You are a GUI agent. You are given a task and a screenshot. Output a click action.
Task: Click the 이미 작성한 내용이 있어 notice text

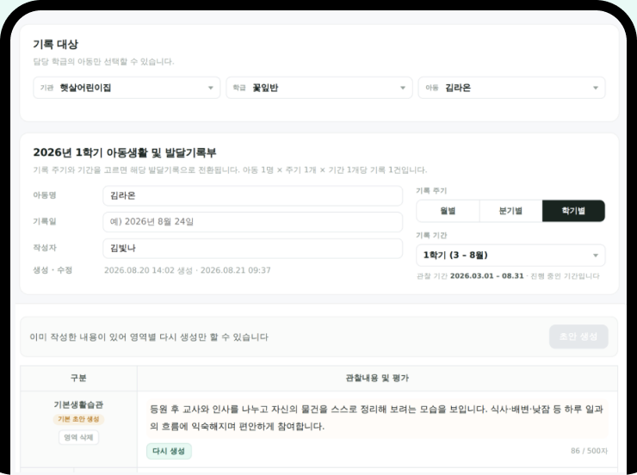(x=149, y=337)
